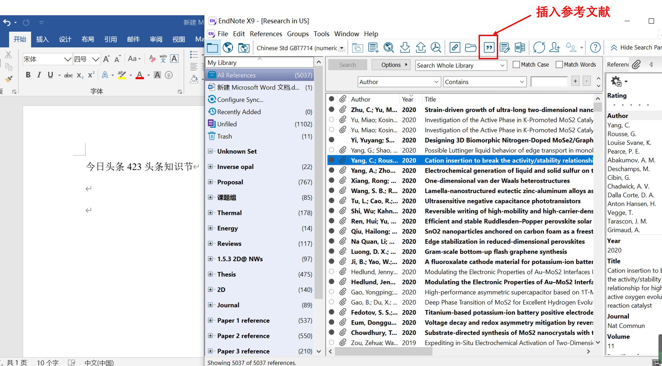The width and height of the screenshot is (662, 366).
Task: Click the Insert Citation quotation-mark icon
Action: click(489, 48)
